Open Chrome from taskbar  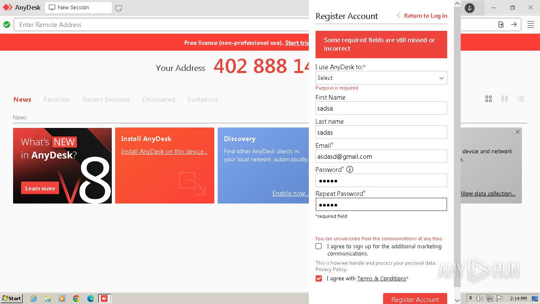point(76,299)
